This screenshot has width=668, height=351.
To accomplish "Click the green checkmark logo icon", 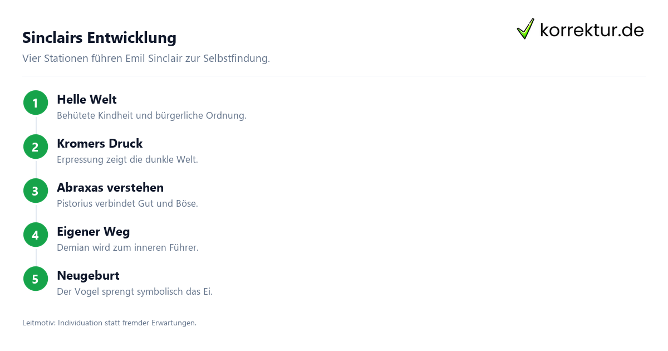I will (525, 29).
